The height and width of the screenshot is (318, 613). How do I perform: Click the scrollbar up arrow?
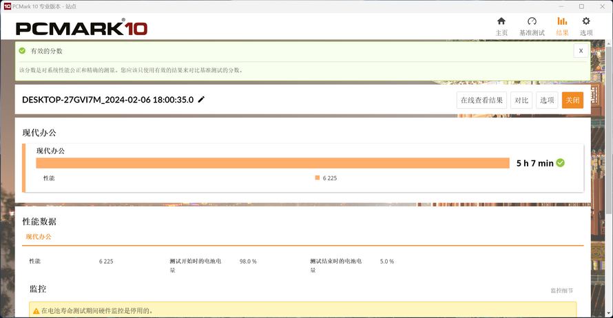pos(609,43)
